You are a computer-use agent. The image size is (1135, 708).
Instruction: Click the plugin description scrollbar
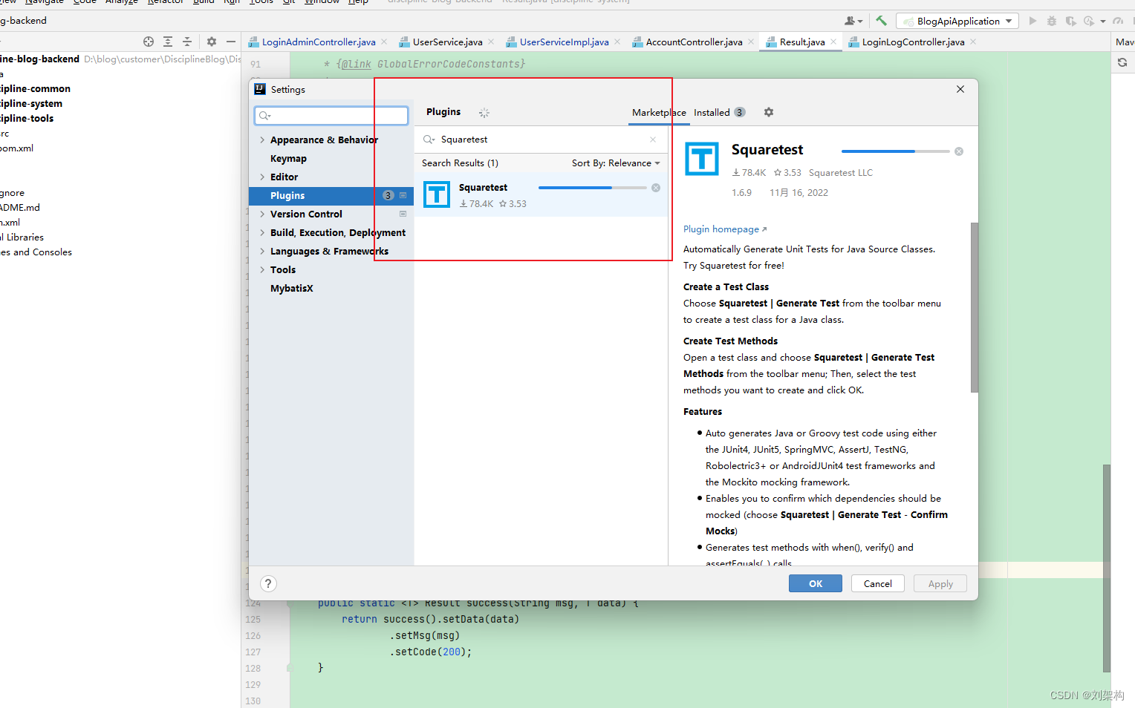(x=975, y=307)
